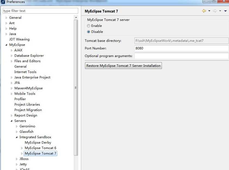
Task: Expand the MyEclipse Tomcat 7 node
Action: pos(22,153)
